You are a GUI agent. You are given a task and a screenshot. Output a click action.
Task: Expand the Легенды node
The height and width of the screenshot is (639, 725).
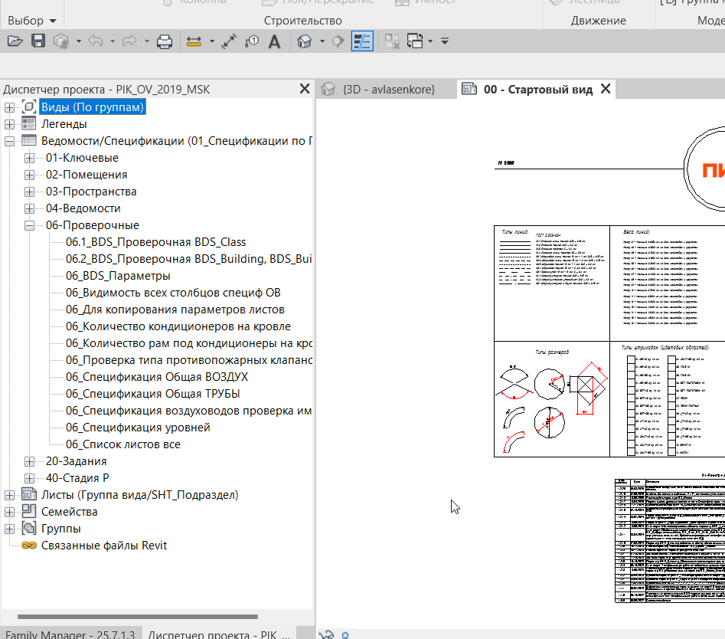click(x=9, y=124)
